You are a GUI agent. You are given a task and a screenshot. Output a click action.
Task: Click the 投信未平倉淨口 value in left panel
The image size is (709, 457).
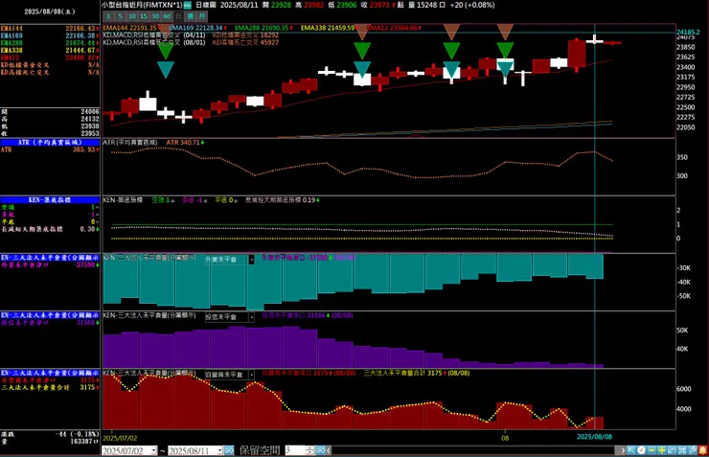click(86, 323)
